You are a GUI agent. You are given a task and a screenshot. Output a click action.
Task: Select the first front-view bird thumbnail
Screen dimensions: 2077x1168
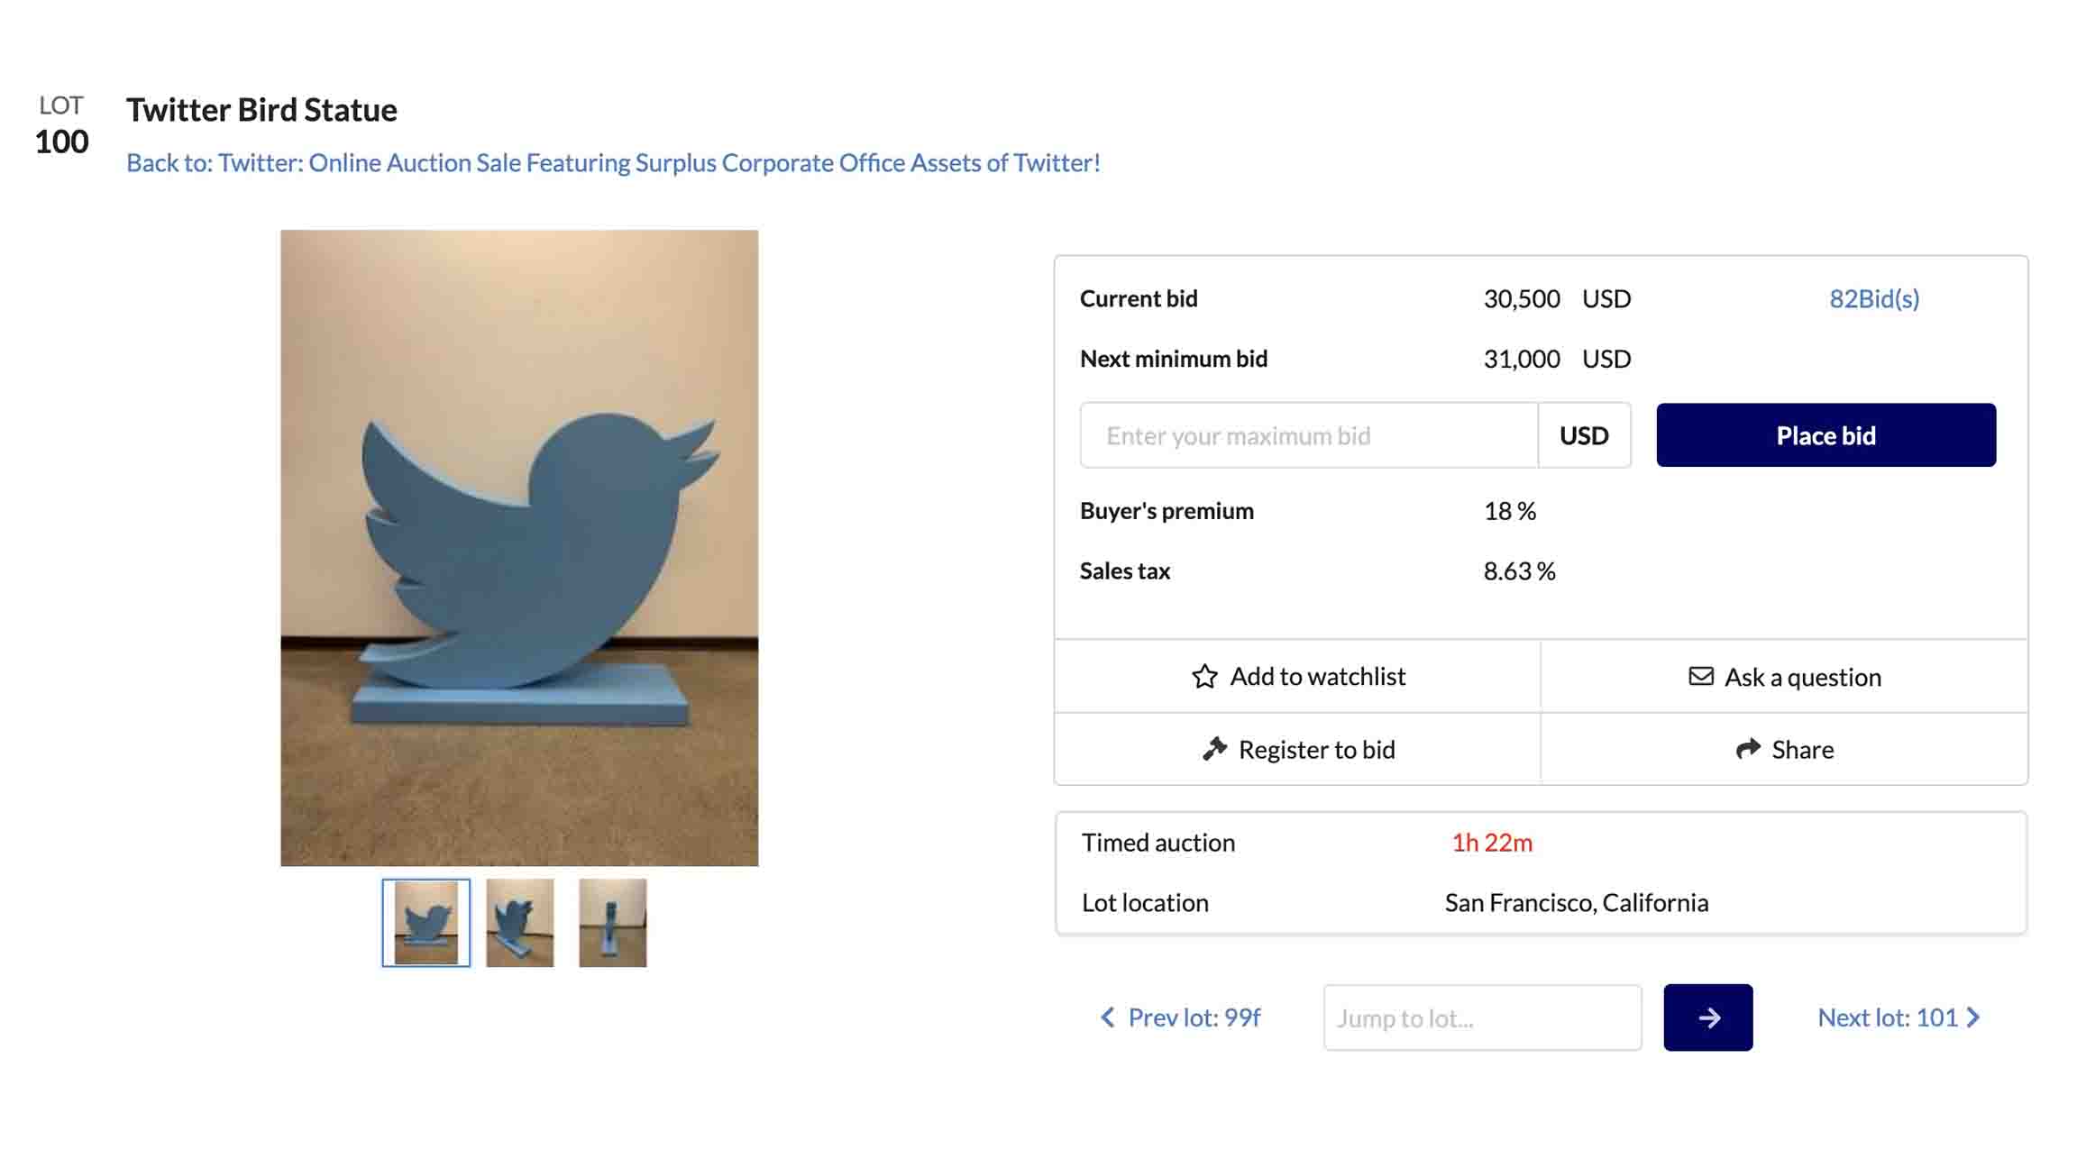425,922
